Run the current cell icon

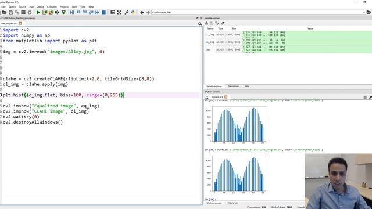point(45,12)
